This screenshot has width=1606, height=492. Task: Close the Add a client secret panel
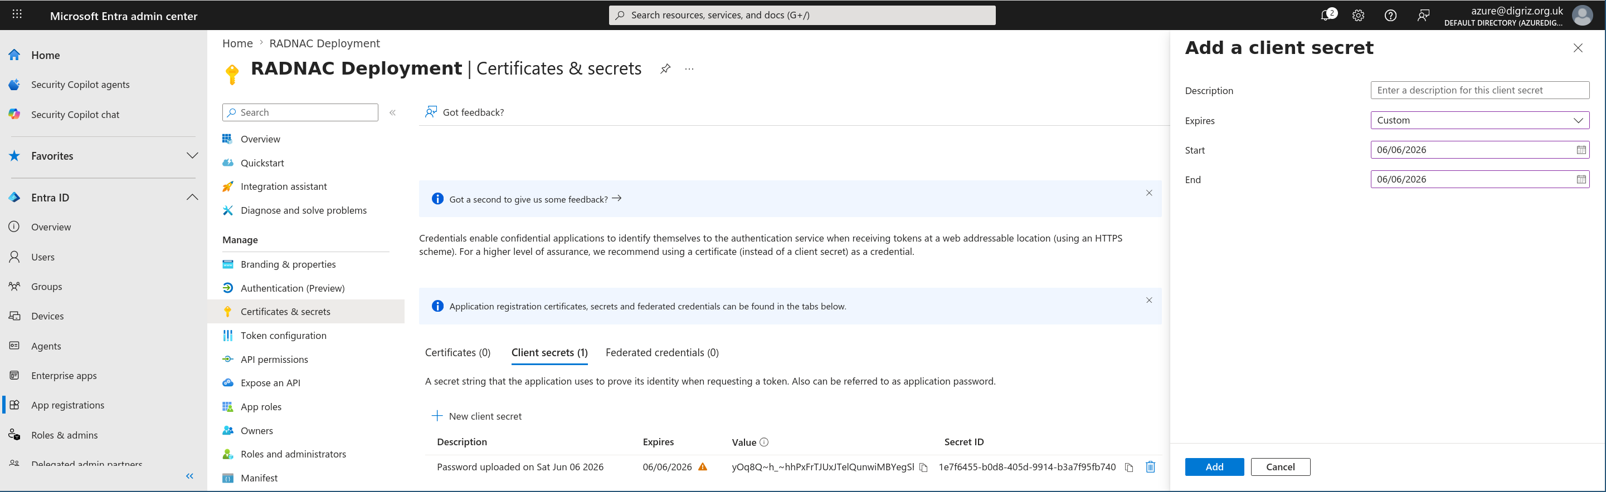click(x=1578, y=48)
